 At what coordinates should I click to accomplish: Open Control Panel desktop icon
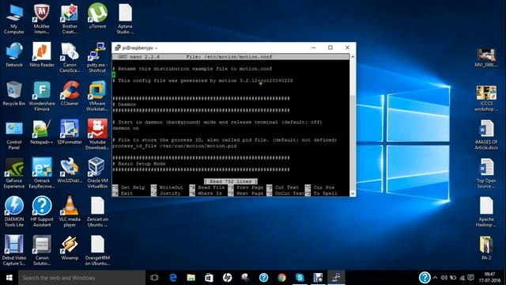click(14, 135)
